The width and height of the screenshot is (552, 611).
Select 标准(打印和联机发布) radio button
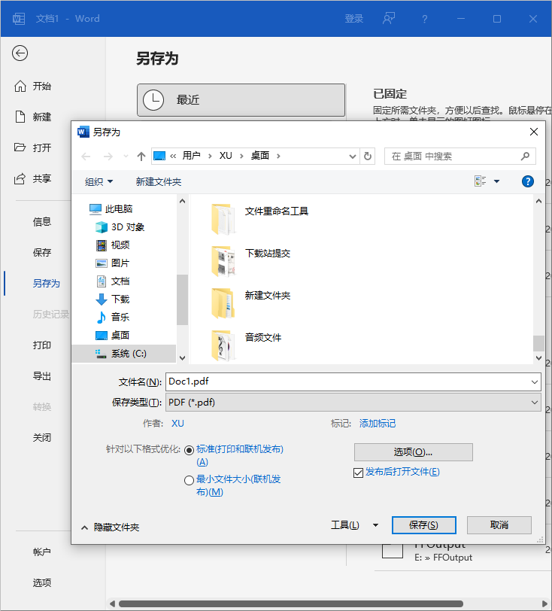[189, 451]
